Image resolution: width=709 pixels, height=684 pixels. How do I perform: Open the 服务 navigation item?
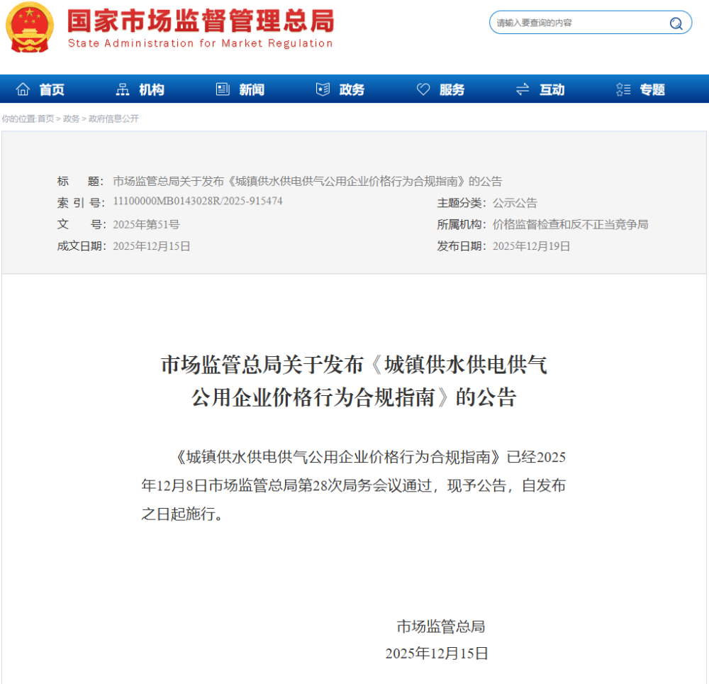click(x=452, y=89)
